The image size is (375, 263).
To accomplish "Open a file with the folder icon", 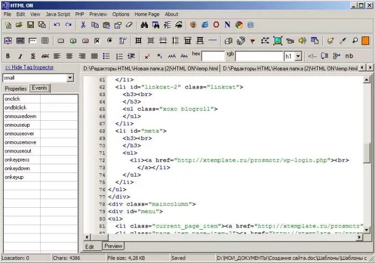I will pyautogui.click(x=19, y=25).
